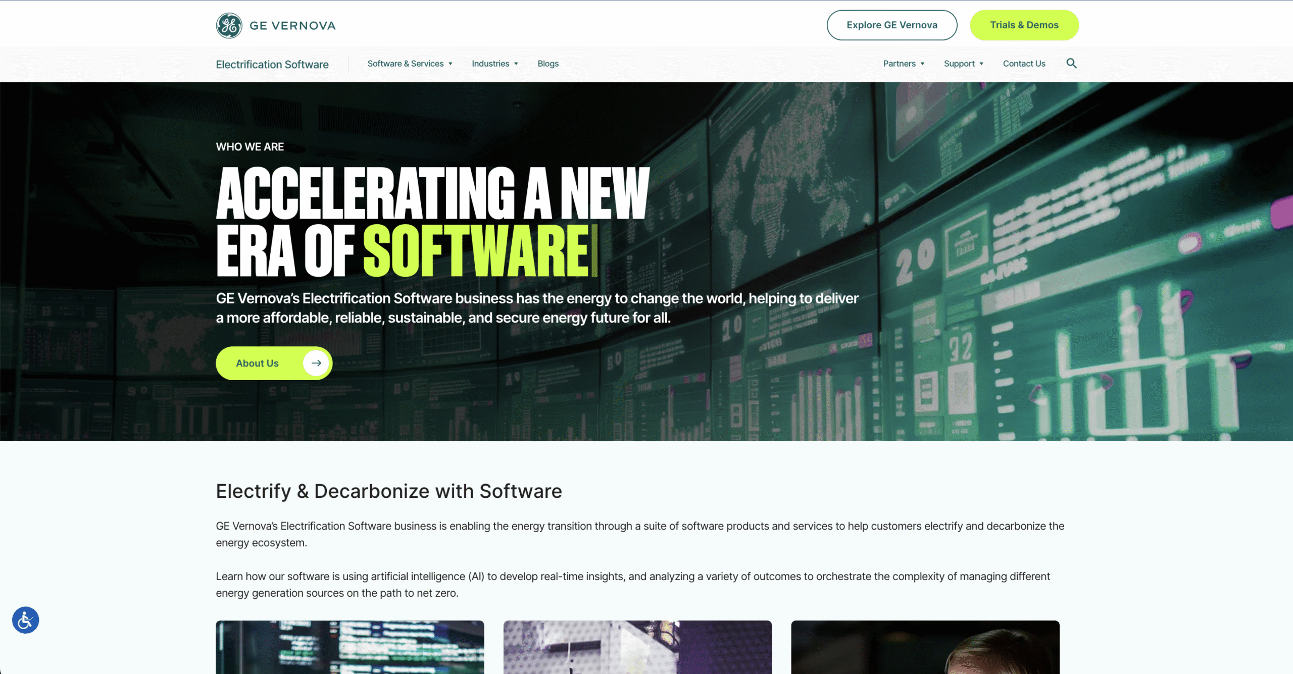Click the arrow icon inside About Us button
Screen dimensions: 1293x674
[316, 362]
